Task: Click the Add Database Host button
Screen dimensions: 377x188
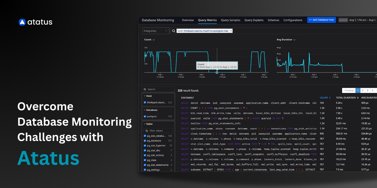Action: tap(321, 20)
